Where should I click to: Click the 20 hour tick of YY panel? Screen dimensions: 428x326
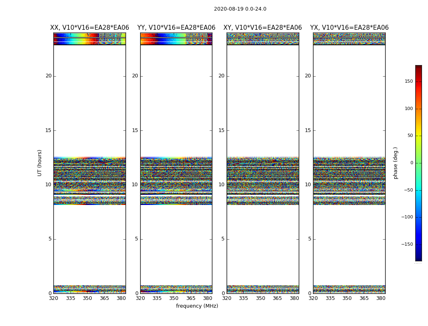[x=135, y=76]
